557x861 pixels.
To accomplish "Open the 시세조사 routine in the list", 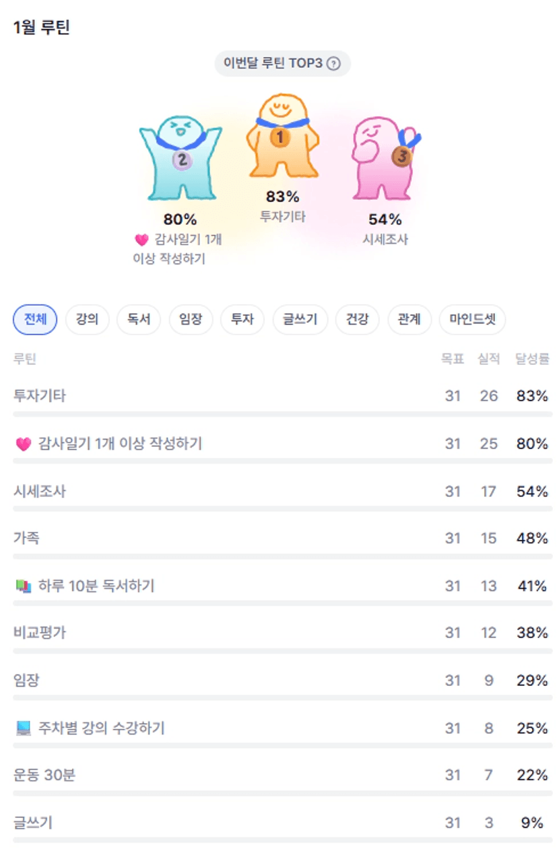I will (x=40, y=491).
